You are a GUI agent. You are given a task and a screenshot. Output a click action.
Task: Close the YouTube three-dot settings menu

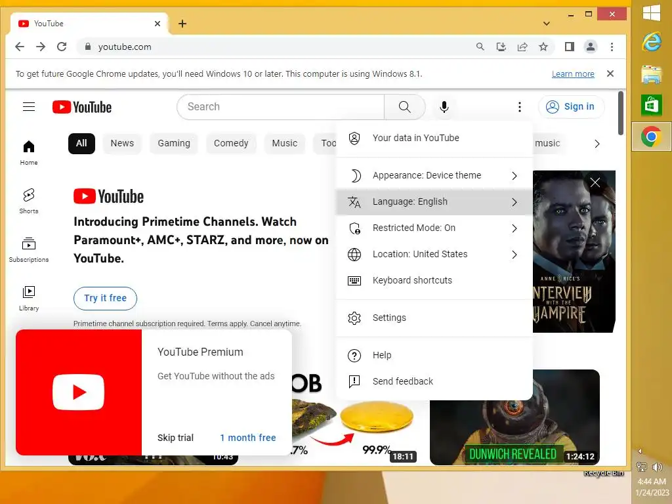click(520, 107)
